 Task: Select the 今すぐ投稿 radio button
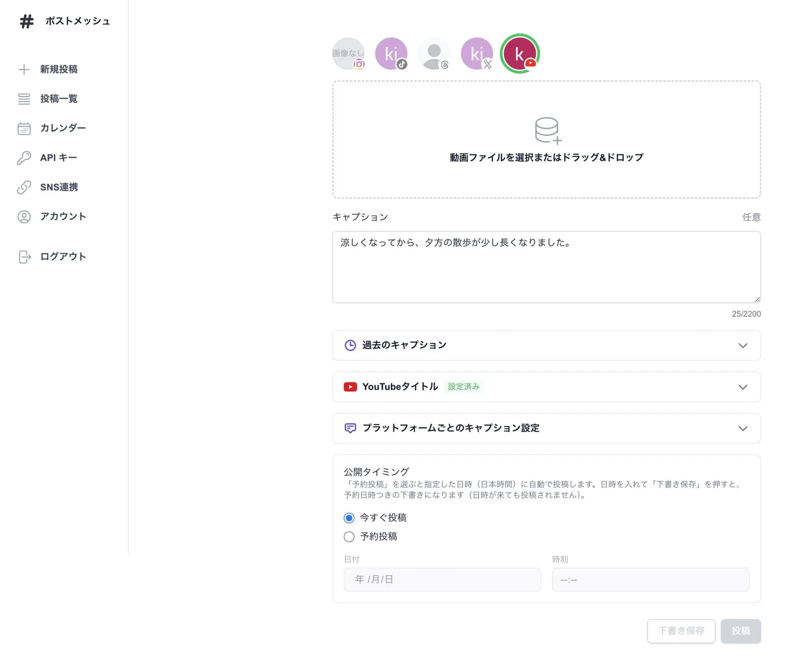349,518
